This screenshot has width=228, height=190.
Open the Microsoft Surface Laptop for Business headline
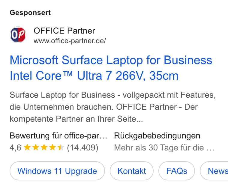click(111, 60)
